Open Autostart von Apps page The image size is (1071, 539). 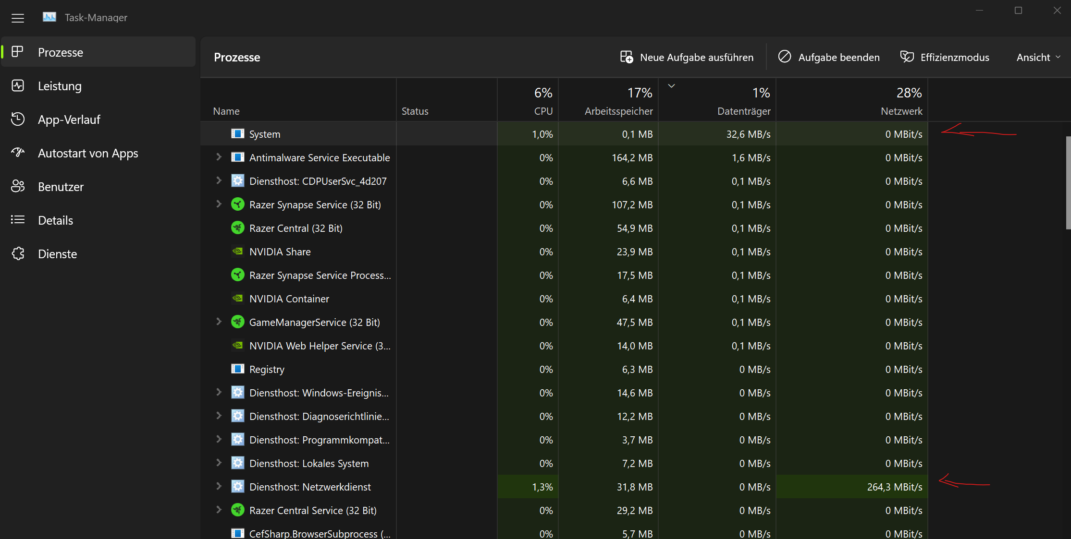[x=87, y=153]
